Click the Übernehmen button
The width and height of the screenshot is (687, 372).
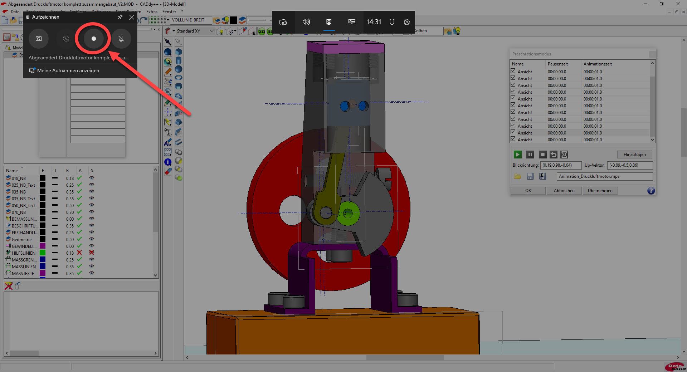[x=600, y=191]
